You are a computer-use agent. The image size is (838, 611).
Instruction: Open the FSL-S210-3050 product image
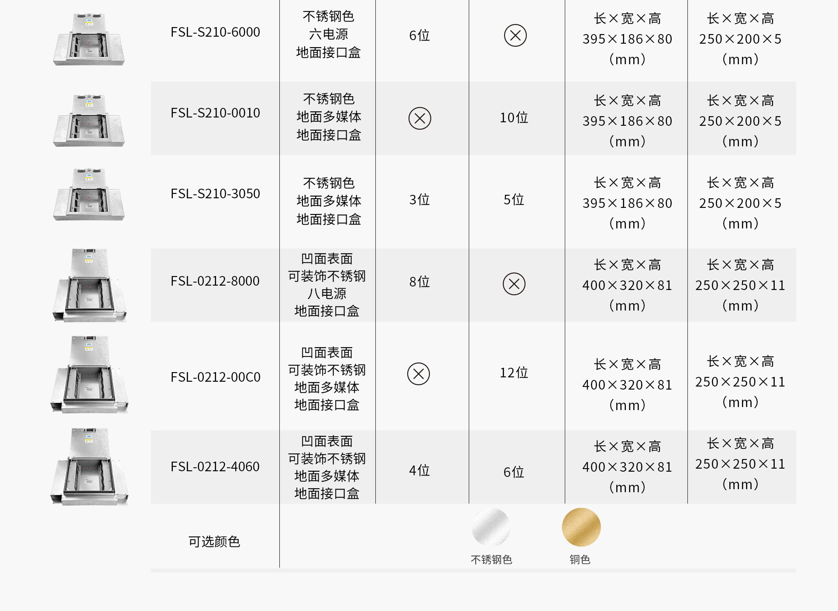pyautogui.click(x=89, y=194)
